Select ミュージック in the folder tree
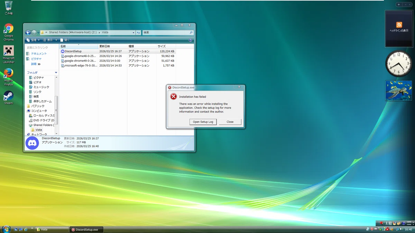 point(39,87)
